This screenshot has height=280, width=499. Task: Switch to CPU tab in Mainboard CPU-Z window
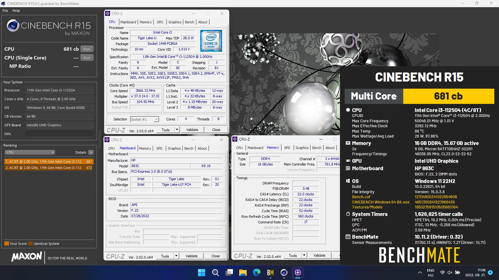[111, 148]
